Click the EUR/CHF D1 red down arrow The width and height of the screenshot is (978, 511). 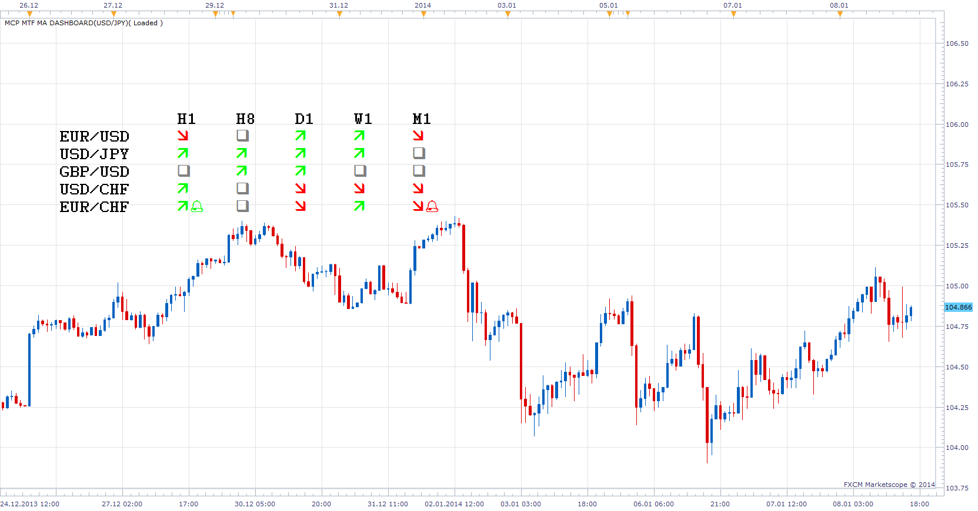(x=301, y=206)
